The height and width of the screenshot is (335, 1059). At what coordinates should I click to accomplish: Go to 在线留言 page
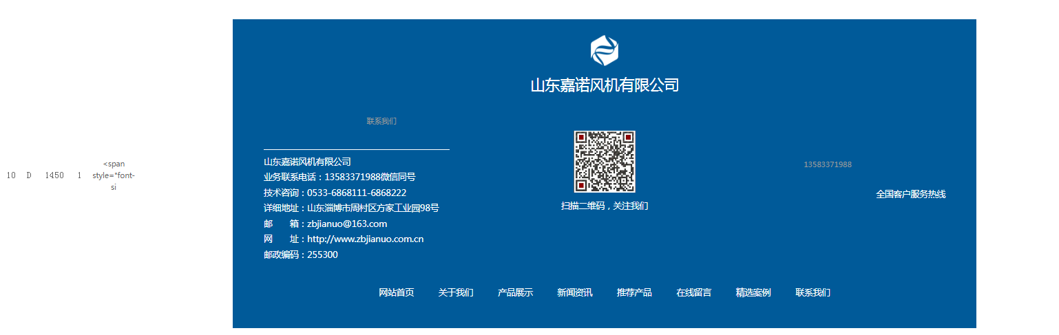[x=694, y=292]
